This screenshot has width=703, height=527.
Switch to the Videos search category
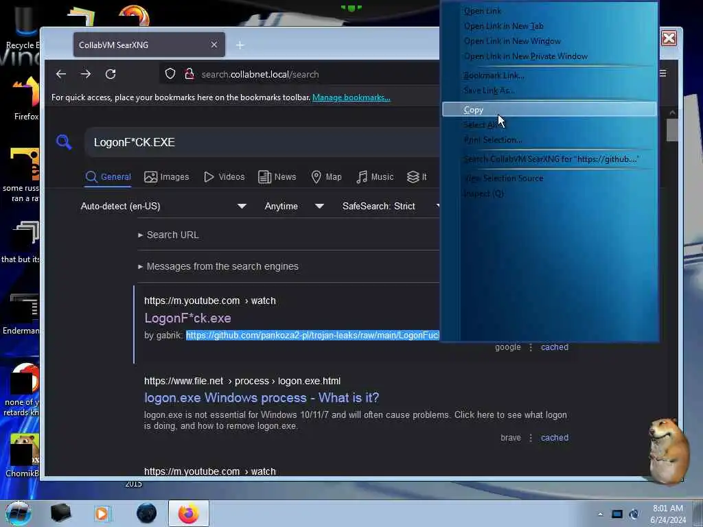tap(224, 177)
